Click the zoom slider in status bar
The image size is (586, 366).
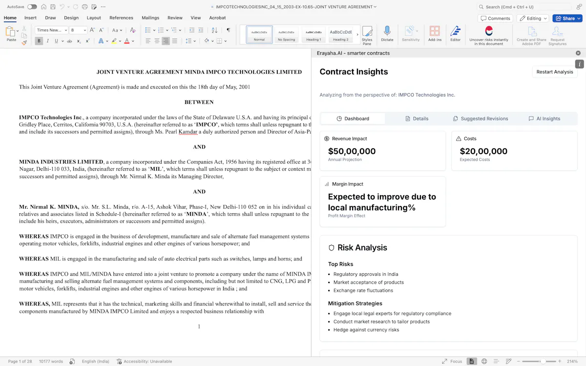tap(539, 361)
